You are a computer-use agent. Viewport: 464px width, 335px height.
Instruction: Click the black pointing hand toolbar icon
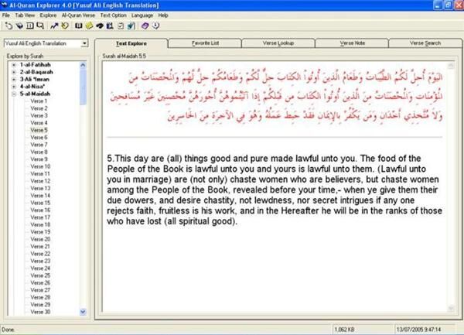(x=100, y=26)
